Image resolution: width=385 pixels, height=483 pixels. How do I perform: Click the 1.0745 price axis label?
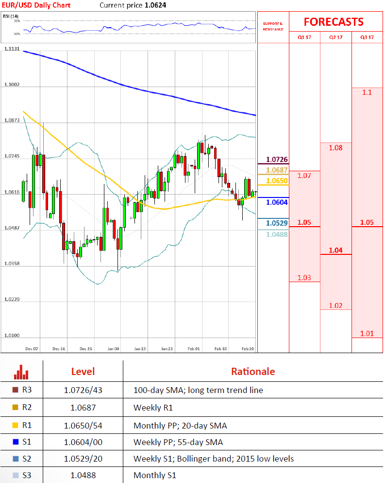coord(12,156)
